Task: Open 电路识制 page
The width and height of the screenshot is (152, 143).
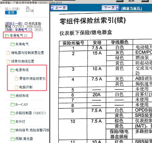Action: tap(26, 87)
